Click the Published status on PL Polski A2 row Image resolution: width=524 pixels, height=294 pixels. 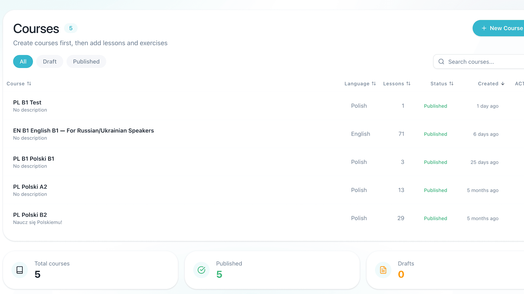(x=435, y=190)
